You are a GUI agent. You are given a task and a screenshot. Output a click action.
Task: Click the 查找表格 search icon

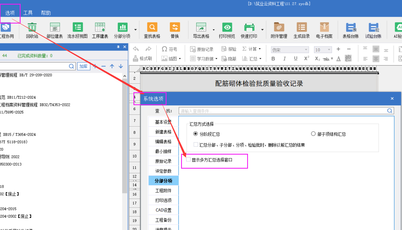(x=152, y=30)
